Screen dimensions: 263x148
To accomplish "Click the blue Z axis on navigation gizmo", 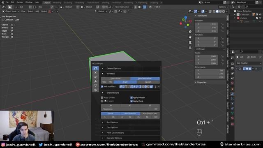I will (x=185, y=17).
